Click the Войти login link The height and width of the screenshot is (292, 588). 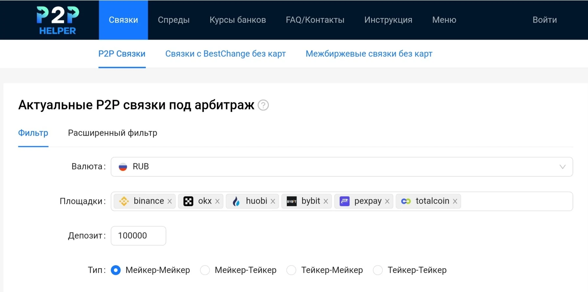click(545, 20)
